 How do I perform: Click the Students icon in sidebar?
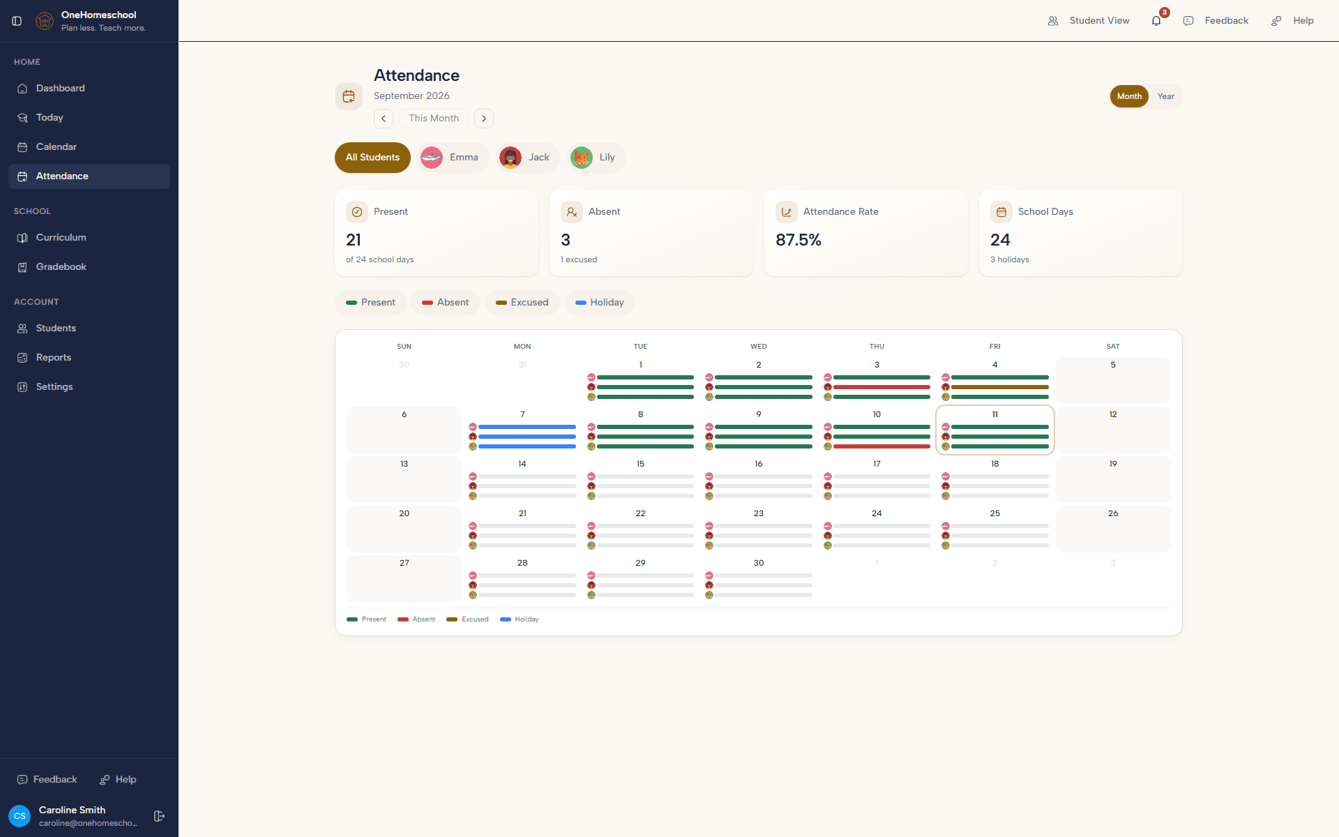click(x=22, y=329)
